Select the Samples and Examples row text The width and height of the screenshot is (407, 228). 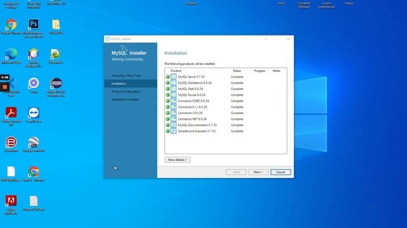197,131
